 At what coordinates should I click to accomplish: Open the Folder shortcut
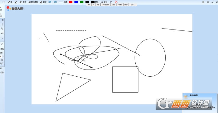(x=120, y=5)
